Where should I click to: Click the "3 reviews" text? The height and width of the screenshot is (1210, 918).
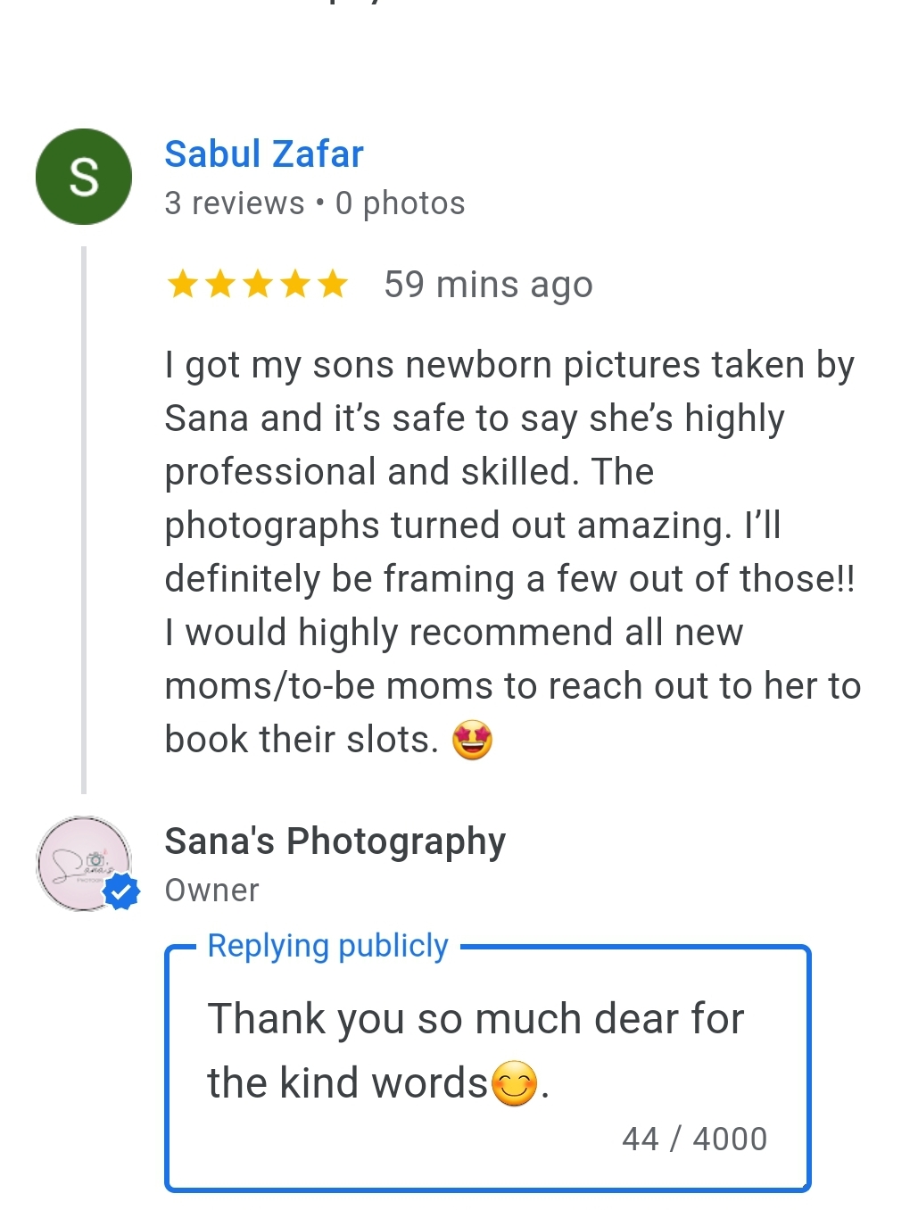tap(234, 203)
